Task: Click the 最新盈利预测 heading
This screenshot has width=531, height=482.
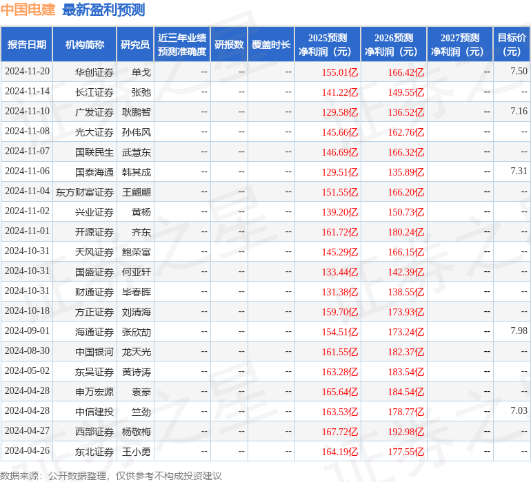Action: click(103, 10)
